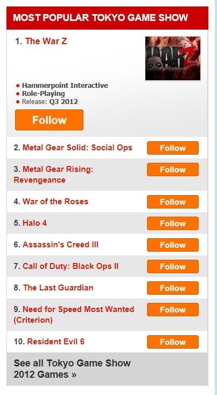Screen dimensions: 217x395
Task: Follow Metal Gear Rising: Revengeance
Action: pos(173,170)
